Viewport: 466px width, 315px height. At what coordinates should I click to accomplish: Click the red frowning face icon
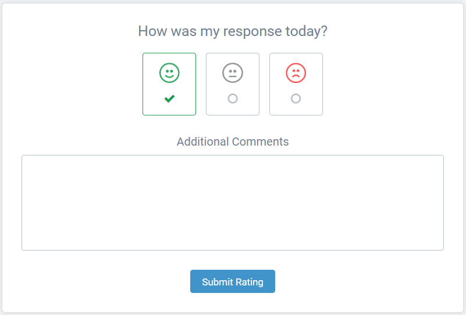click(296, 73)
